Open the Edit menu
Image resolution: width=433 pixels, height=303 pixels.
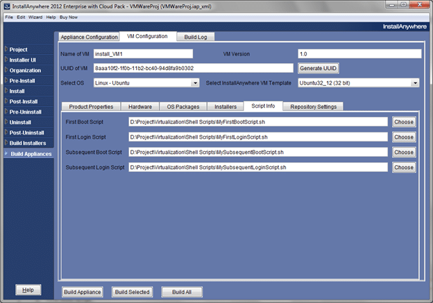(x=21, y=17)
